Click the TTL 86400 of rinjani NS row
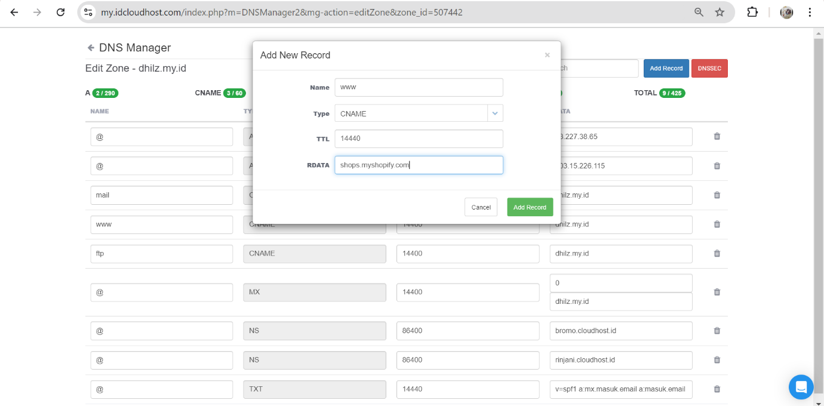Screen dimensions: 824x406 coord(468,359)
